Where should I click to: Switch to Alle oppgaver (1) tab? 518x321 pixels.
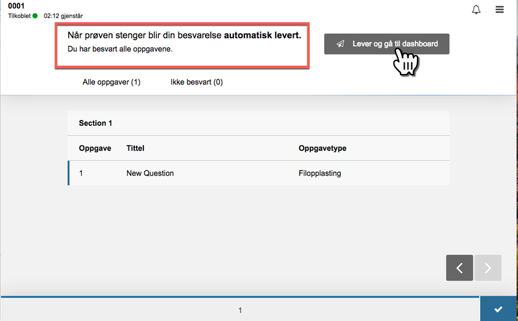(111, 82)
